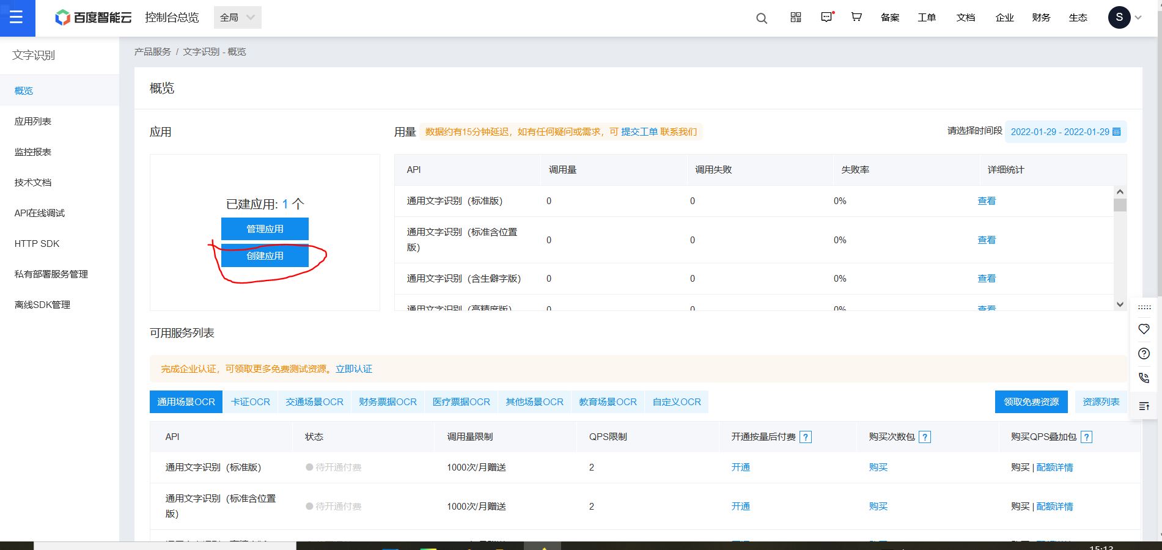Screen dimensions: 1162x550
Task: Switch to the 财务票据OCR tab
Action: point(388,402)
